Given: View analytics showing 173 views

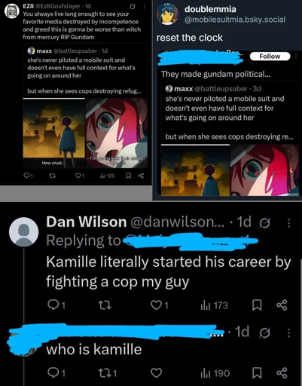Looking at the screenshot, I should point(214,305).
